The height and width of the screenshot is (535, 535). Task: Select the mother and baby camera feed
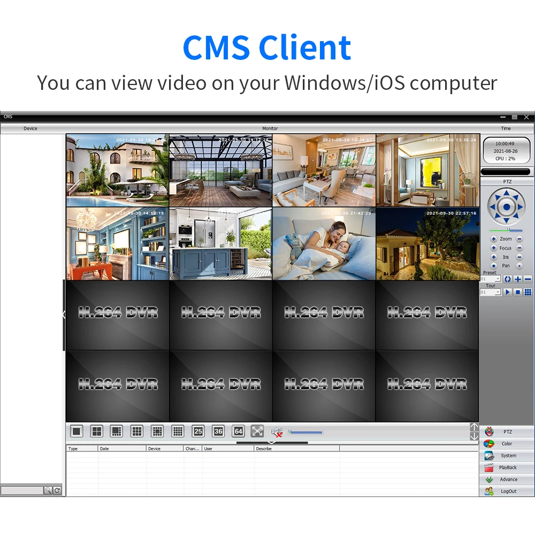coord(324,243)
